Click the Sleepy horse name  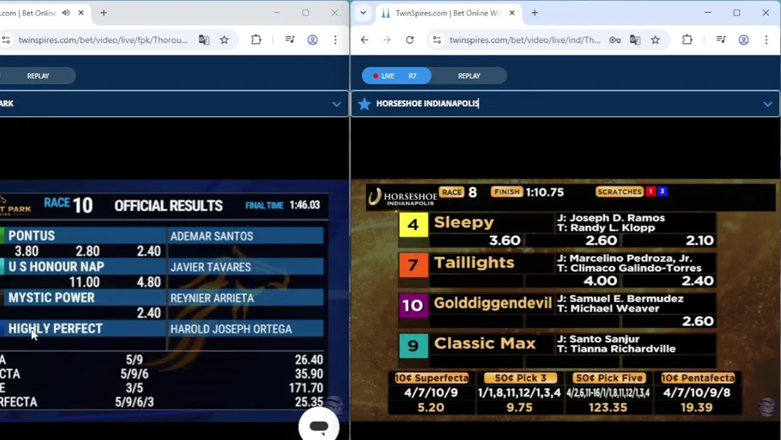(464, 222)
